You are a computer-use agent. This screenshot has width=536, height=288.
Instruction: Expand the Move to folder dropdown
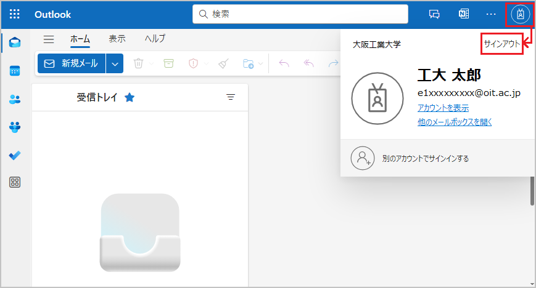coord(262,63)
